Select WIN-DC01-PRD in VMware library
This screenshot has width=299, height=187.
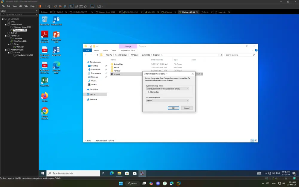[20, 41]
